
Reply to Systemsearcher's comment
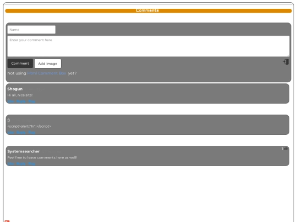21,164
